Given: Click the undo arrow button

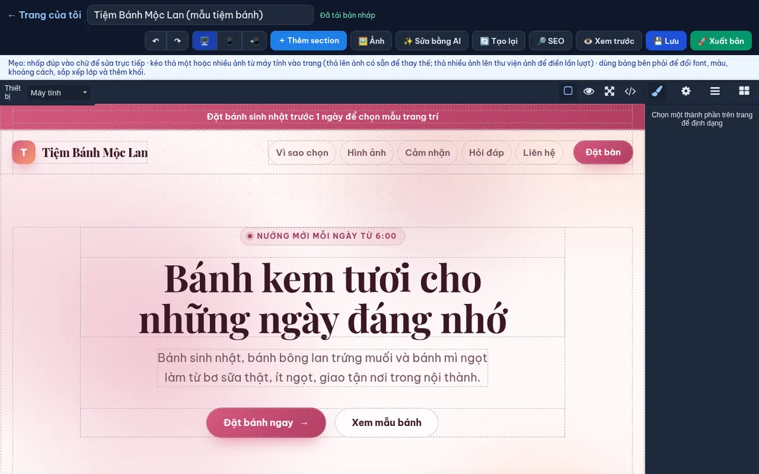Looking at the screenshot, I should (156, 40).
